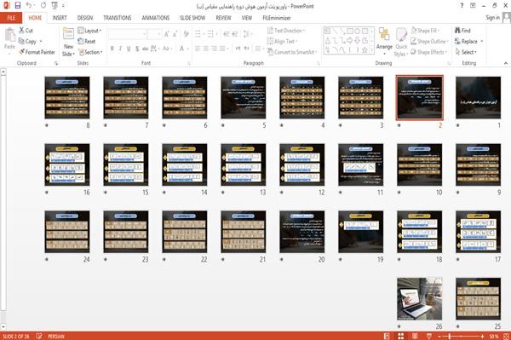Click the Find binoculars icon

tap(457, 31)
